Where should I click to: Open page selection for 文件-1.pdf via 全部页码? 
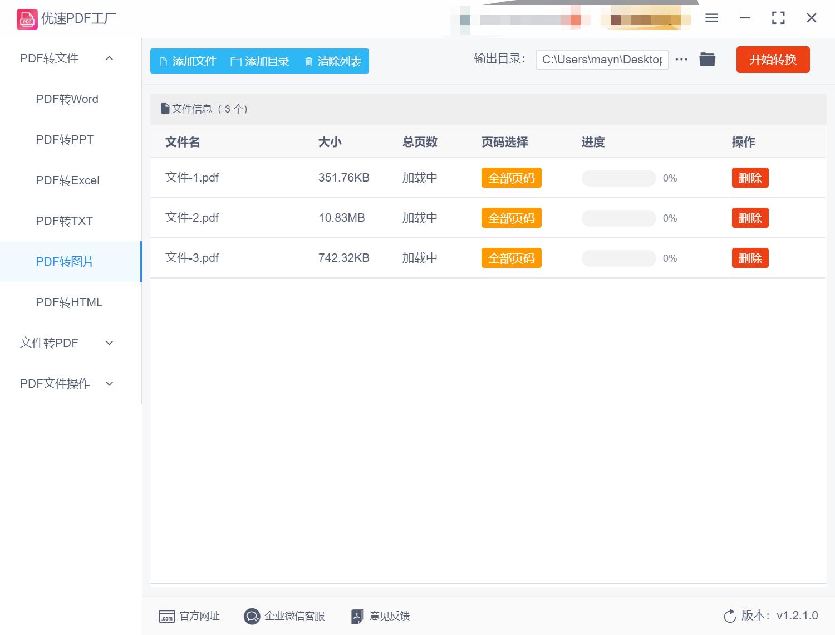click(511, 178)
